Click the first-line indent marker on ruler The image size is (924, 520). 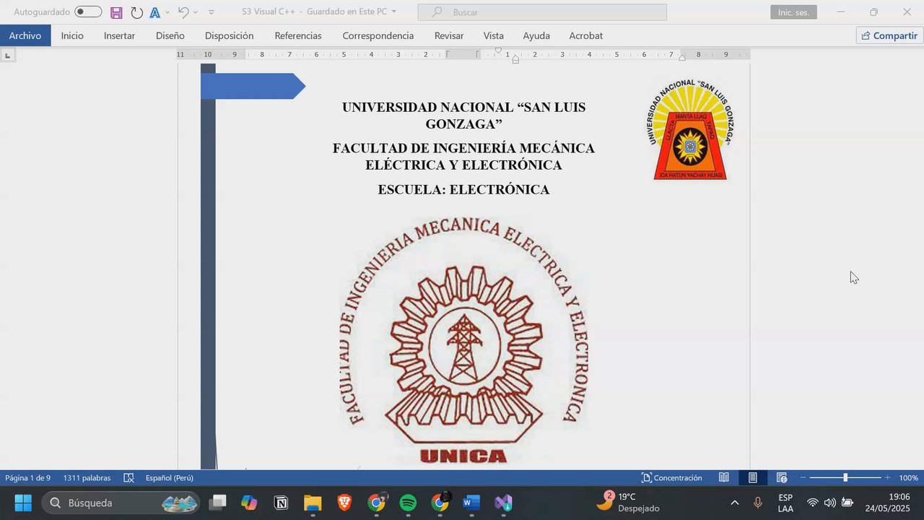[498, 51]
